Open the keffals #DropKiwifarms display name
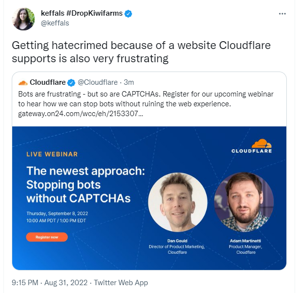Screen dimensions: 301x293 [82, 13]
